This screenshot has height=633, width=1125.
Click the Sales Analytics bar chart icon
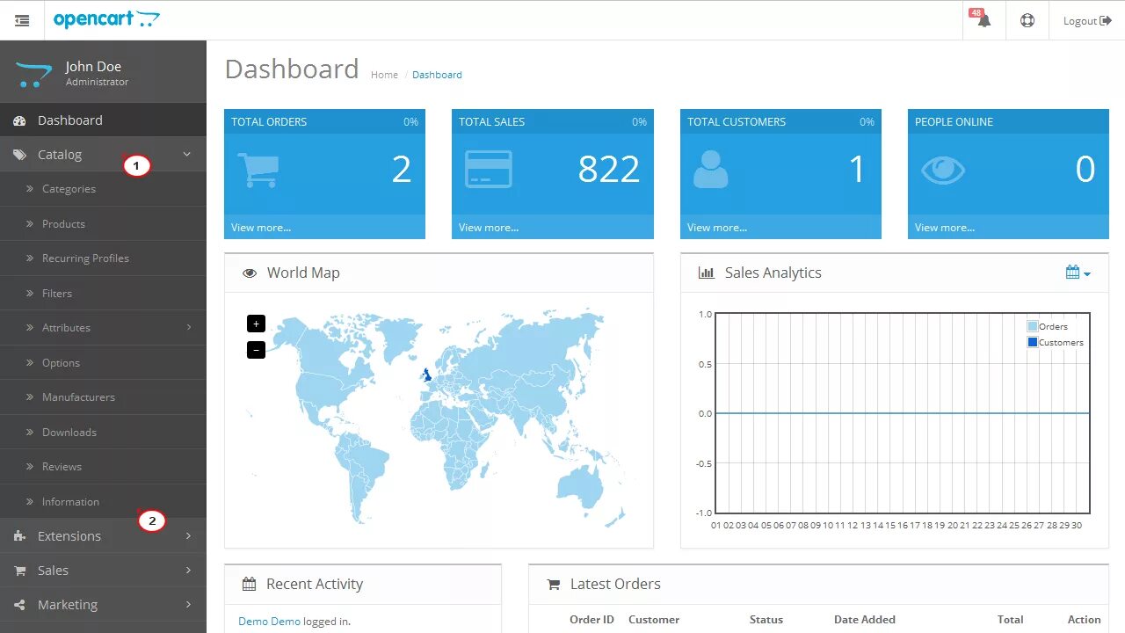coord(706,273)
